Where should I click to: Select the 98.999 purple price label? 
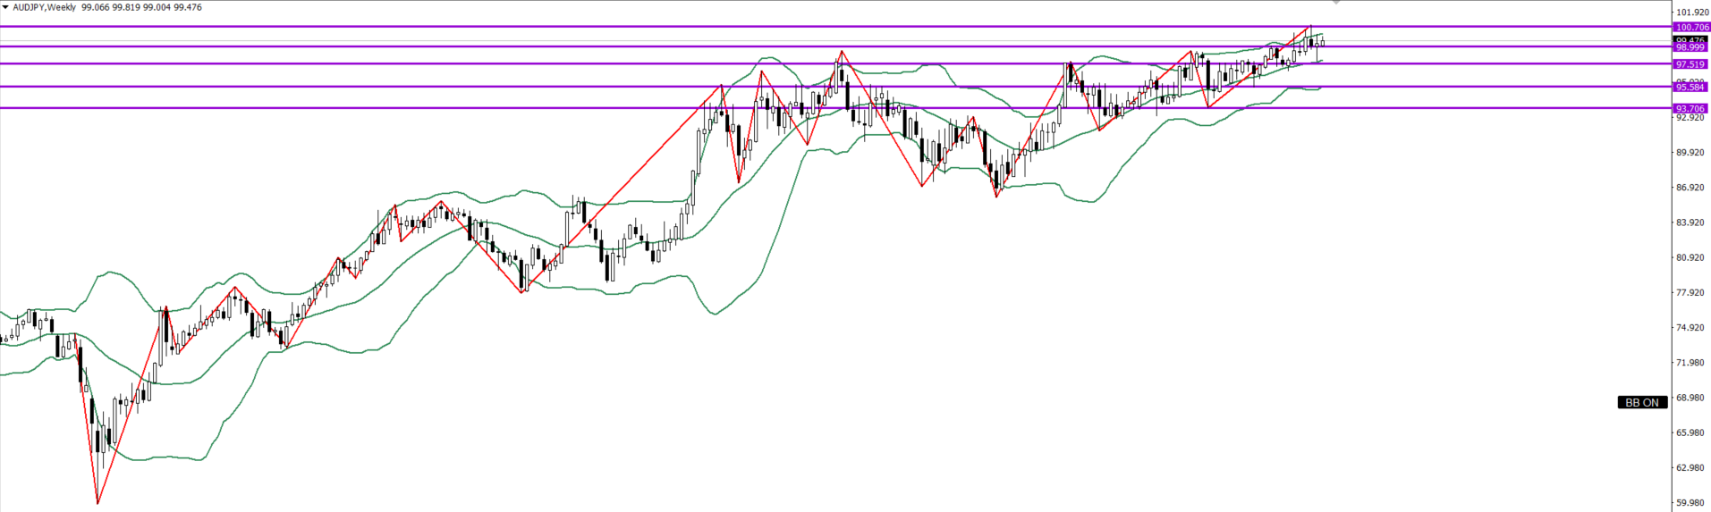point(1691,47)
